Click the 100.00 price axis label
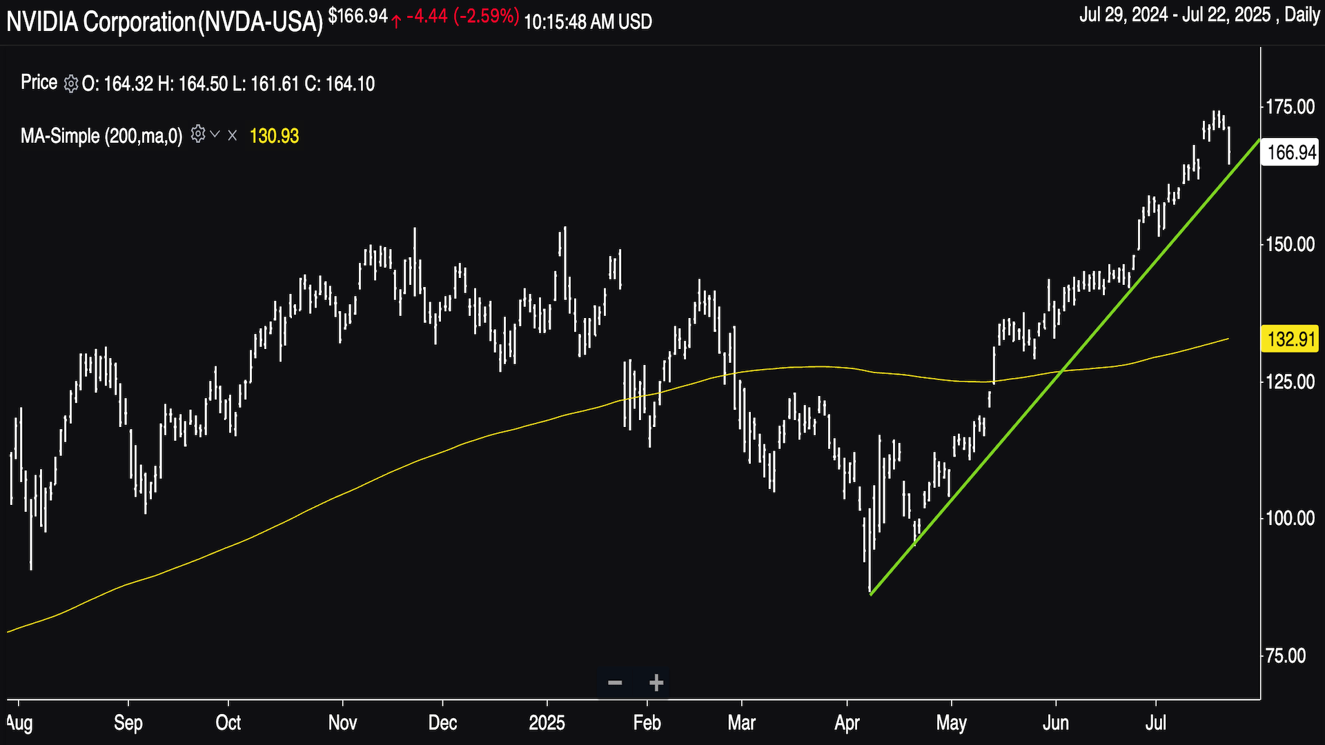This screenshot has width=1325, height=745. tap(1290, 518)
